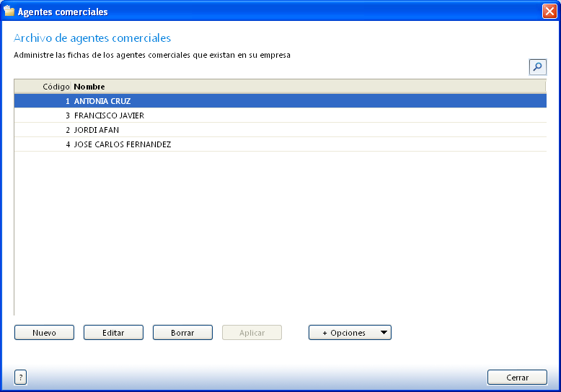Click the Agentes comerciales title bar text
This screenshot has height=392, width=561.
[62, 12]
